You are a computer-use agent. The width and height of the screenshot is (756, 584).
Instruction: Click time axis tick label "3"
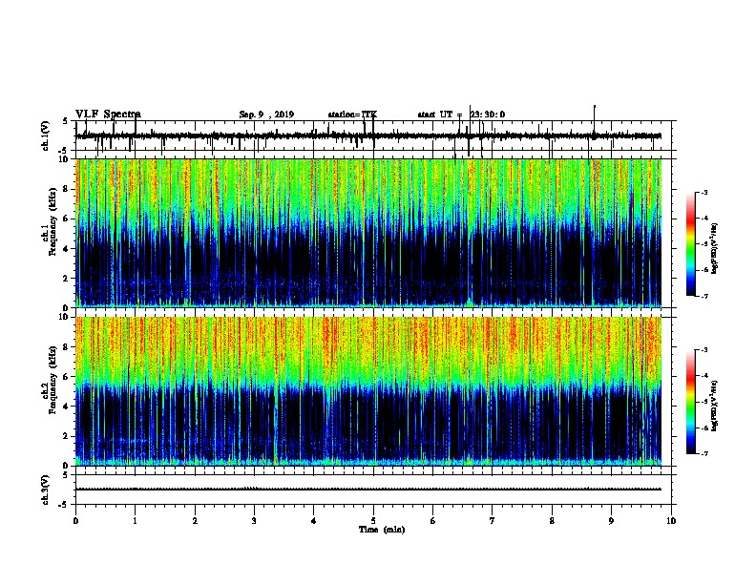254,521
